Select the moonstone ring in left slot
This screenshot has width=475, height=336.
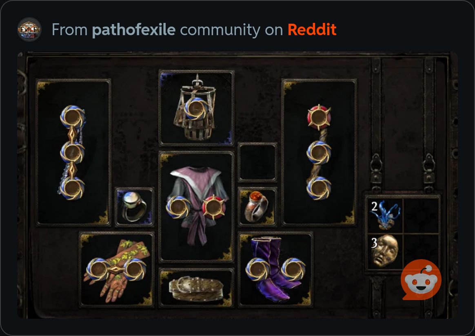135,207
